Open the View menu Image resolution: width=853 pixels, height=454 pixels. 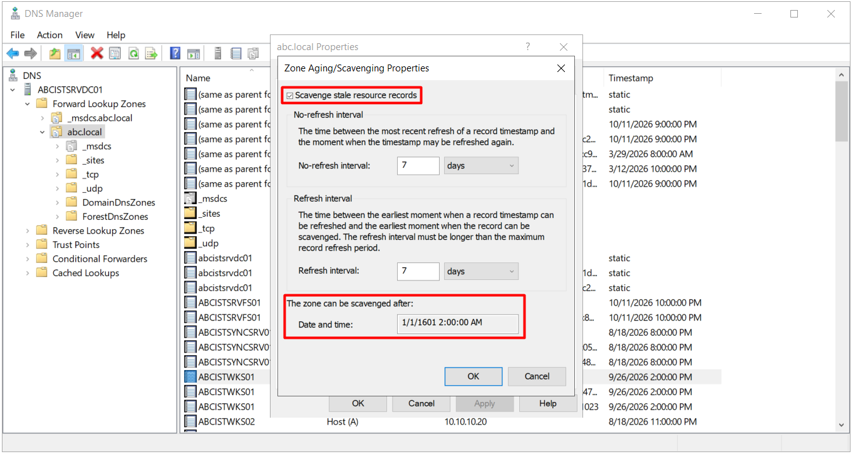point(85,35)
